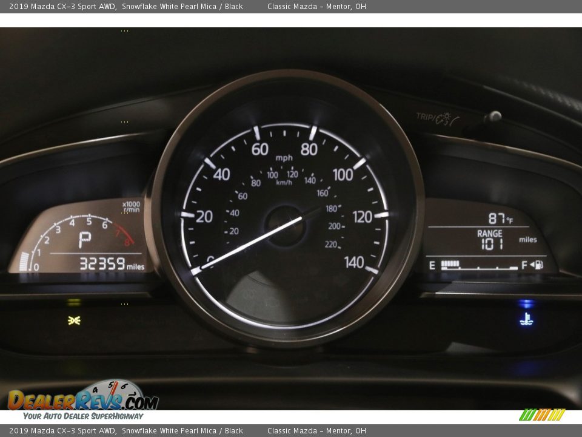
Task: Click the 87°F outside temperature display
Action: [x=500, y=219]
